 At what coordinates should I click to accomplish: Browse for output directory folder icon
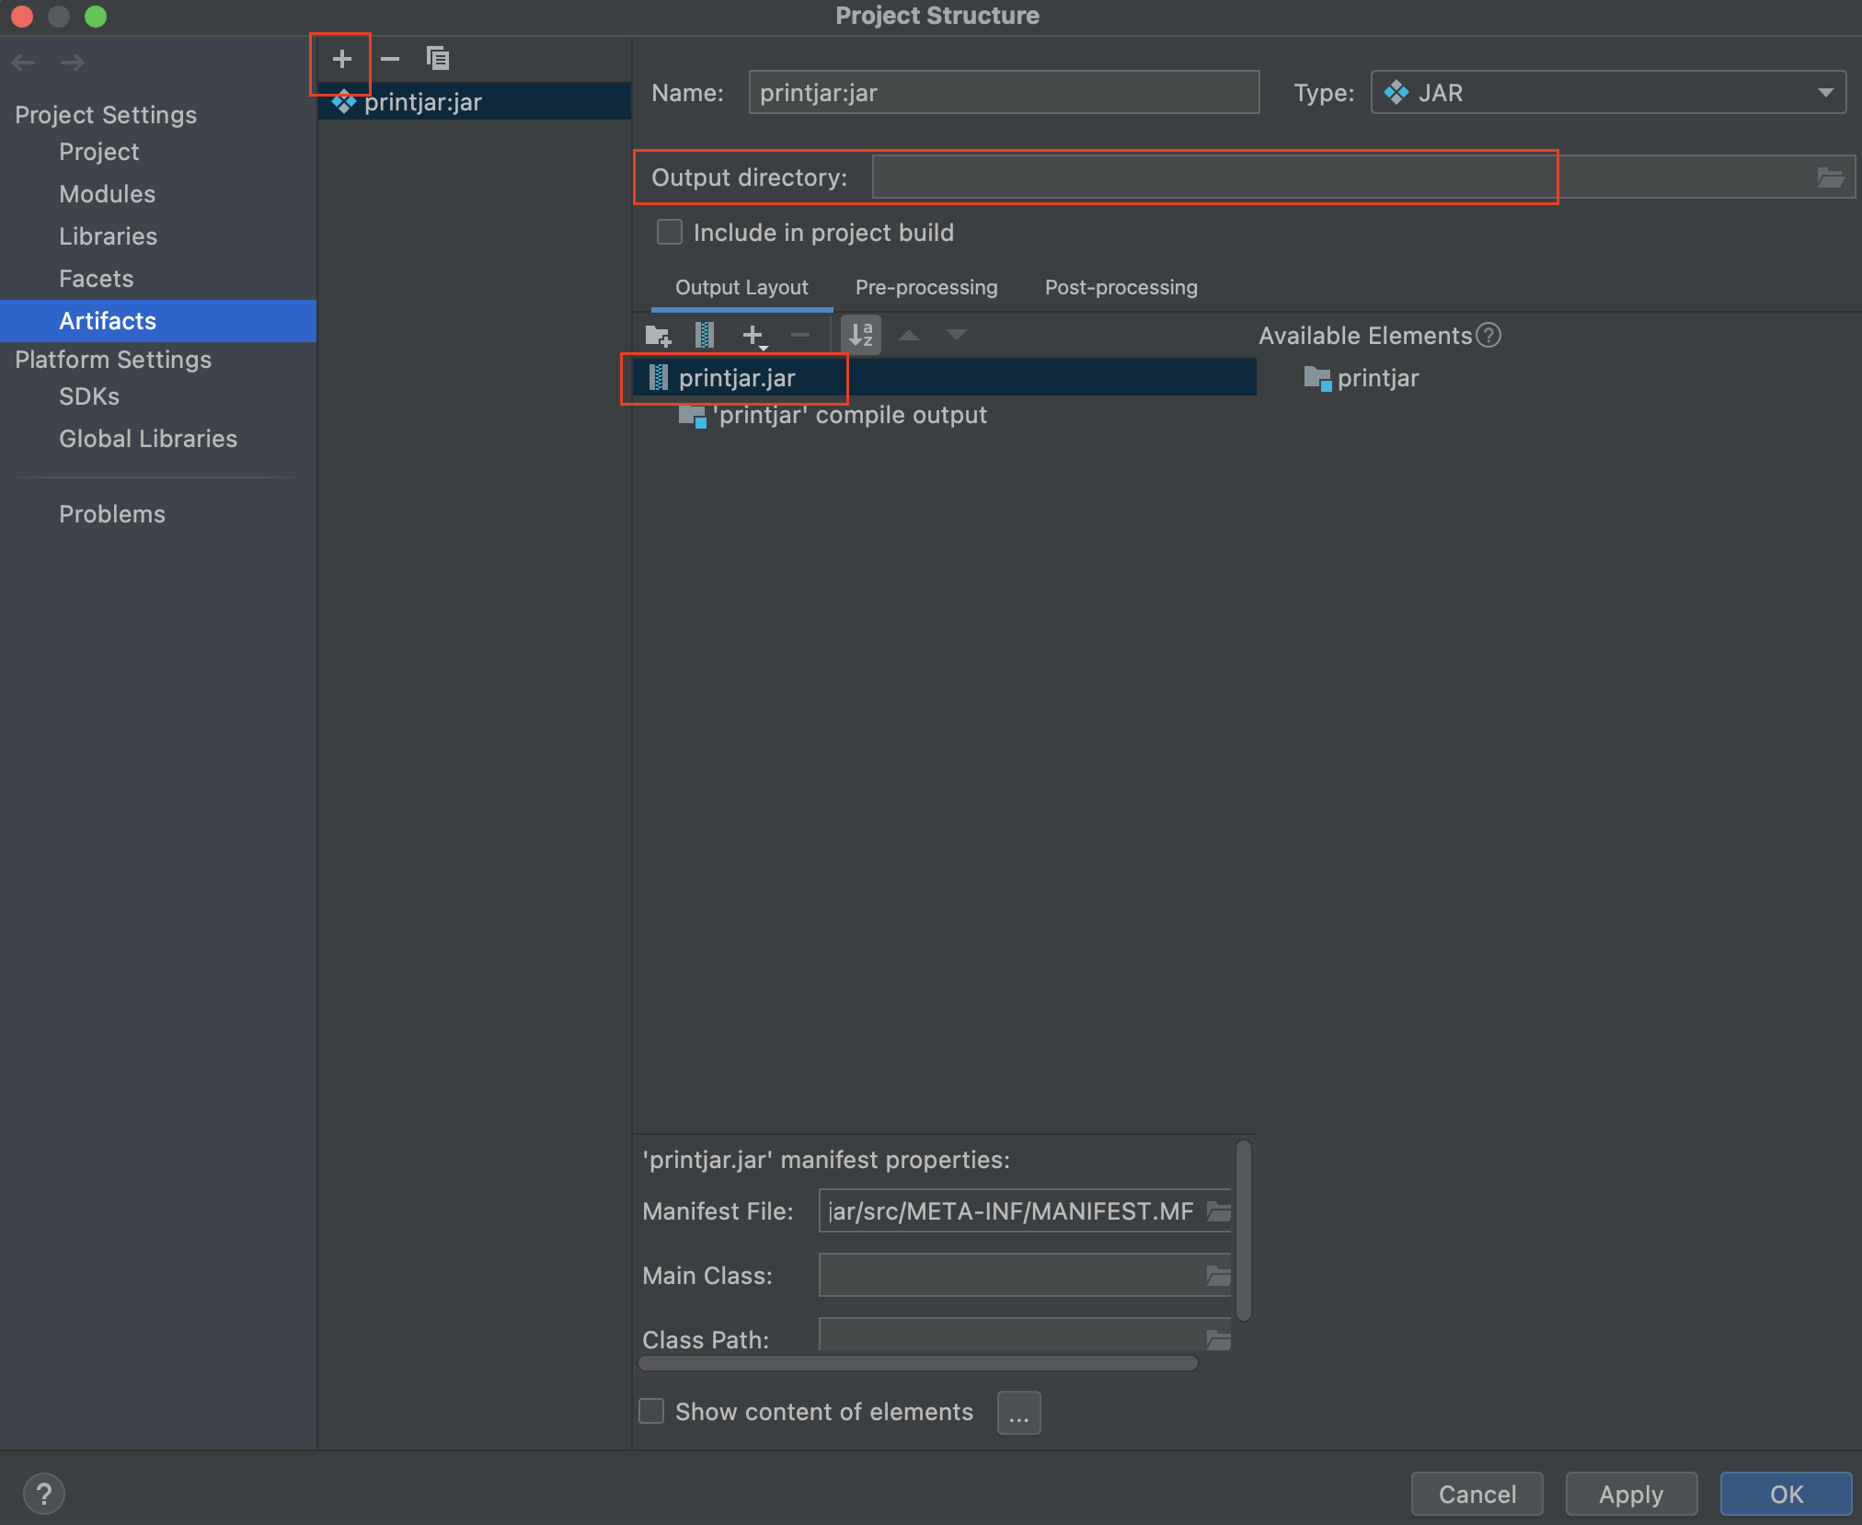point(1830,178)
